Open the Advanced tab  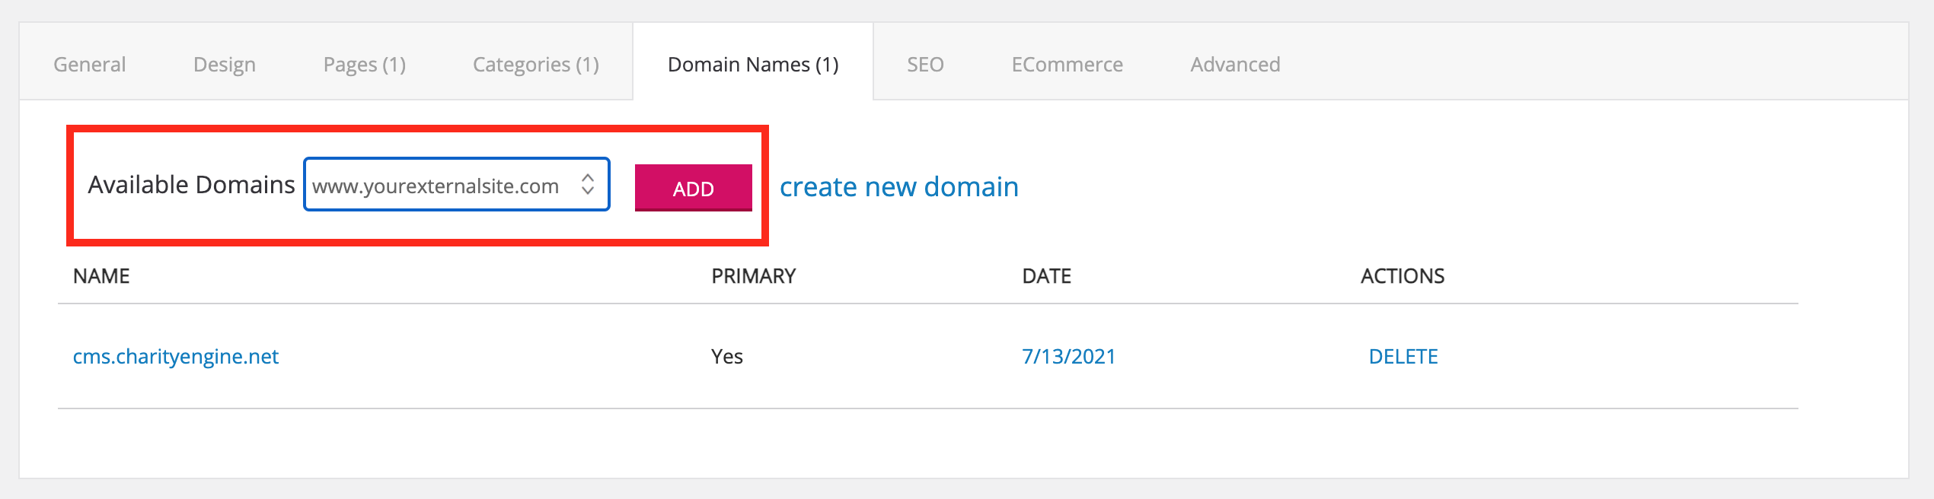click(1235, 65)
